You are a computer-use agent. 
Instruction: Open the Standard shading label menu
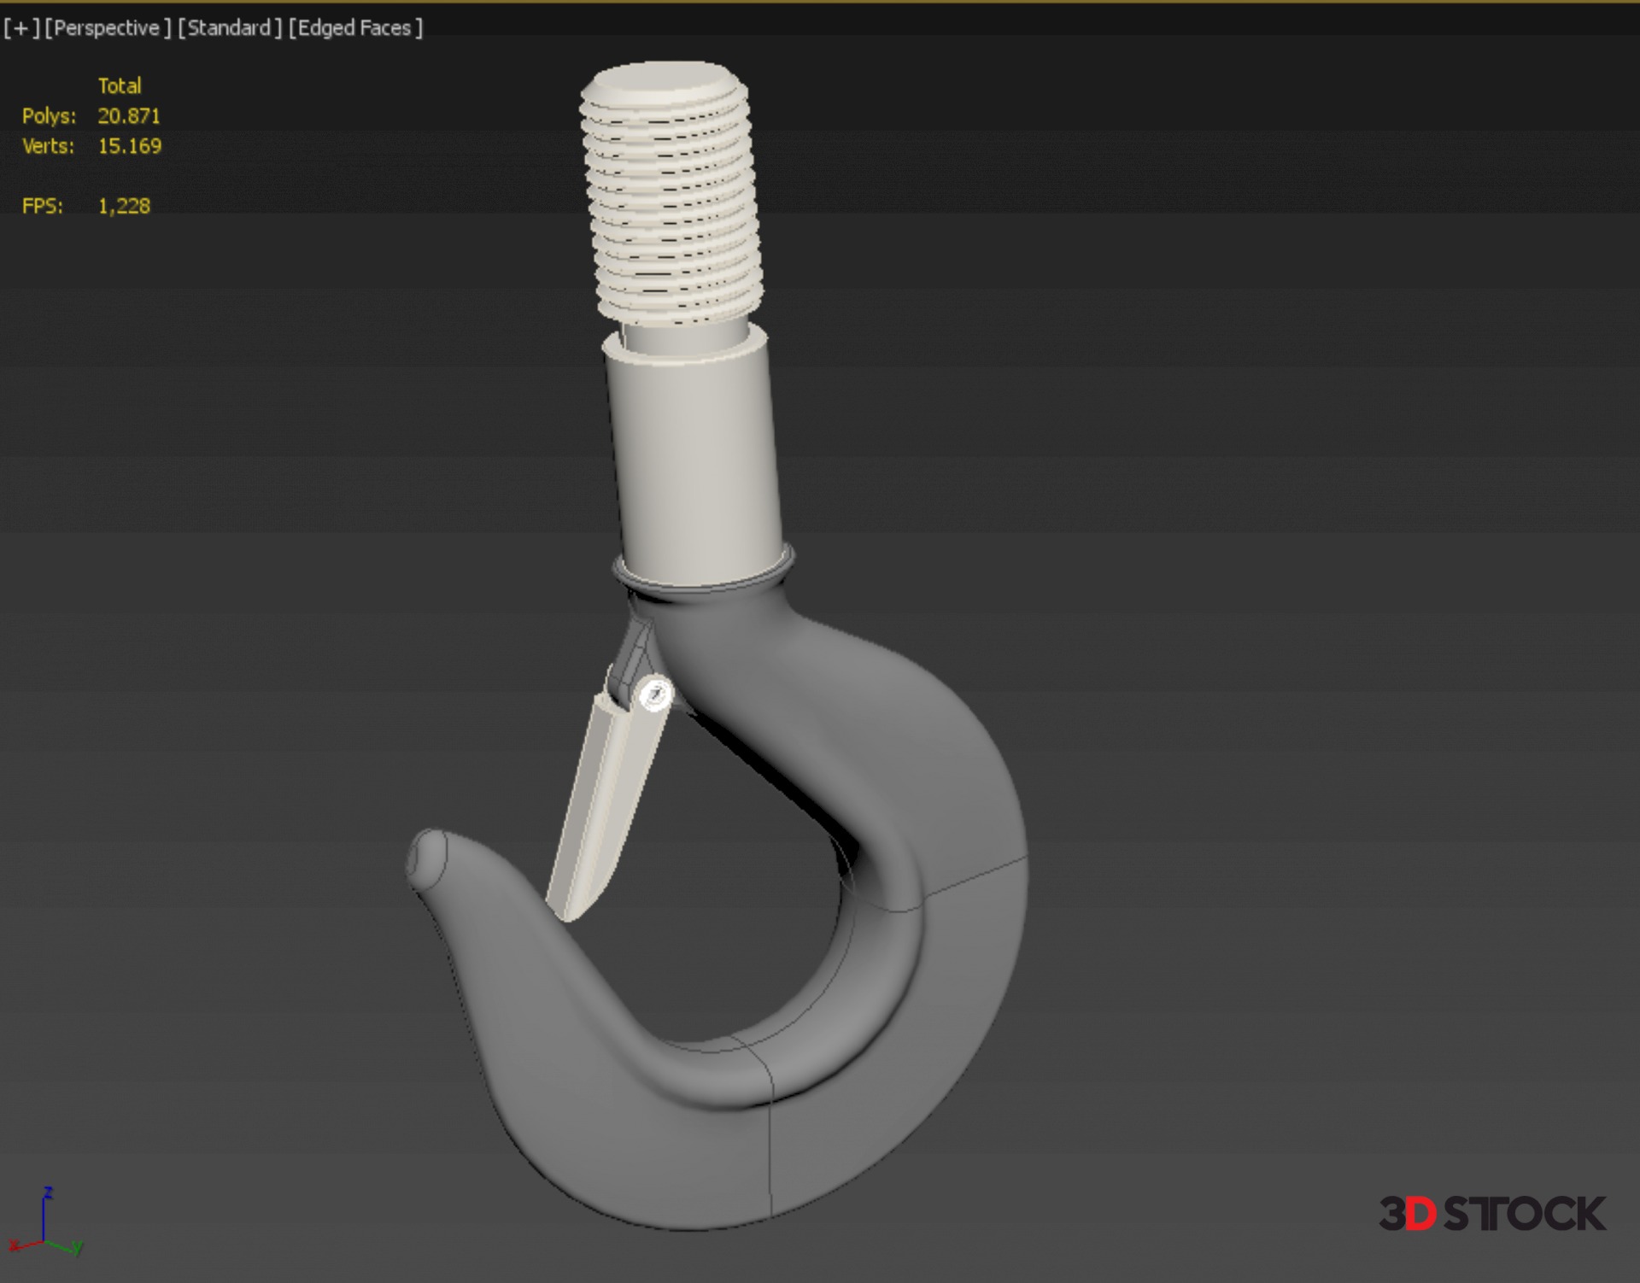pos(229,28)
